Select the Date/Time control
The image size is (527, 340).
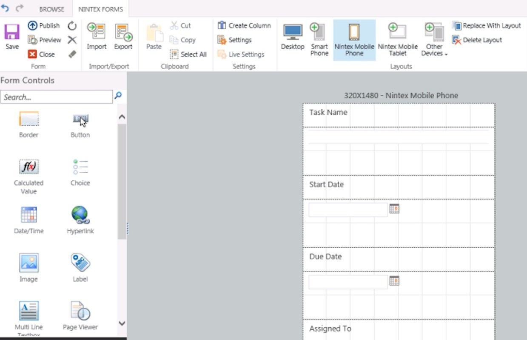coord(28,221)
